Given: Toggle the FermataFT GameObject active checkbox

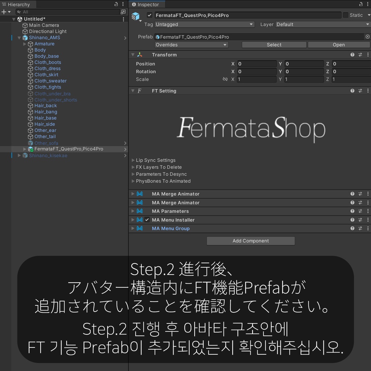Looking at the screenshot, I should (x=150, y=15).
